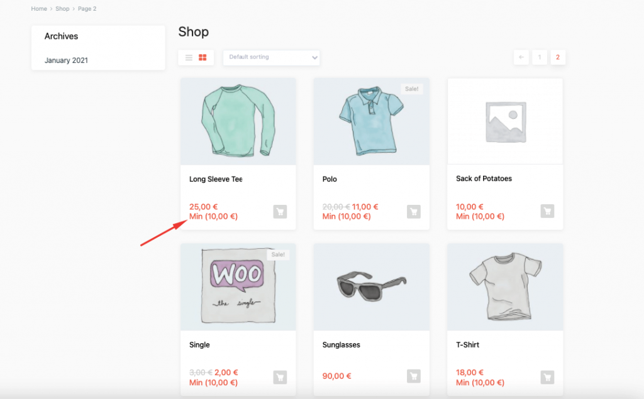Add Single to cart

(280, 377)
